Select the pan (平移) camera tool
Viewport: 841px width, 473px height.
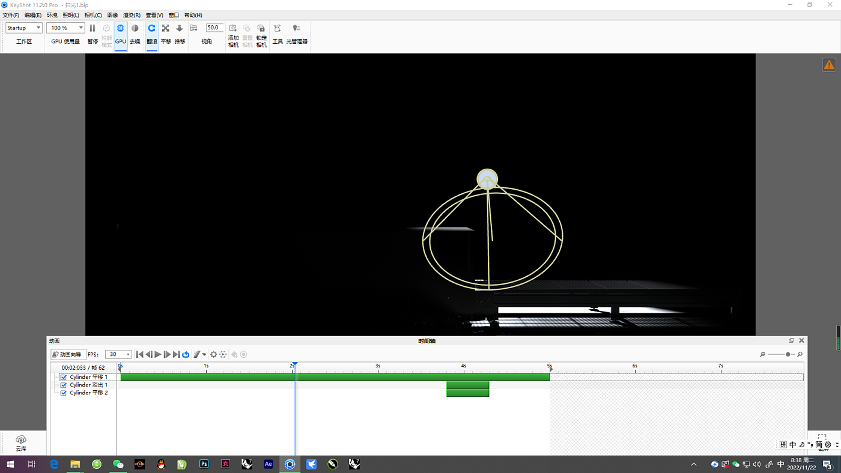click(x=166, y=28)
